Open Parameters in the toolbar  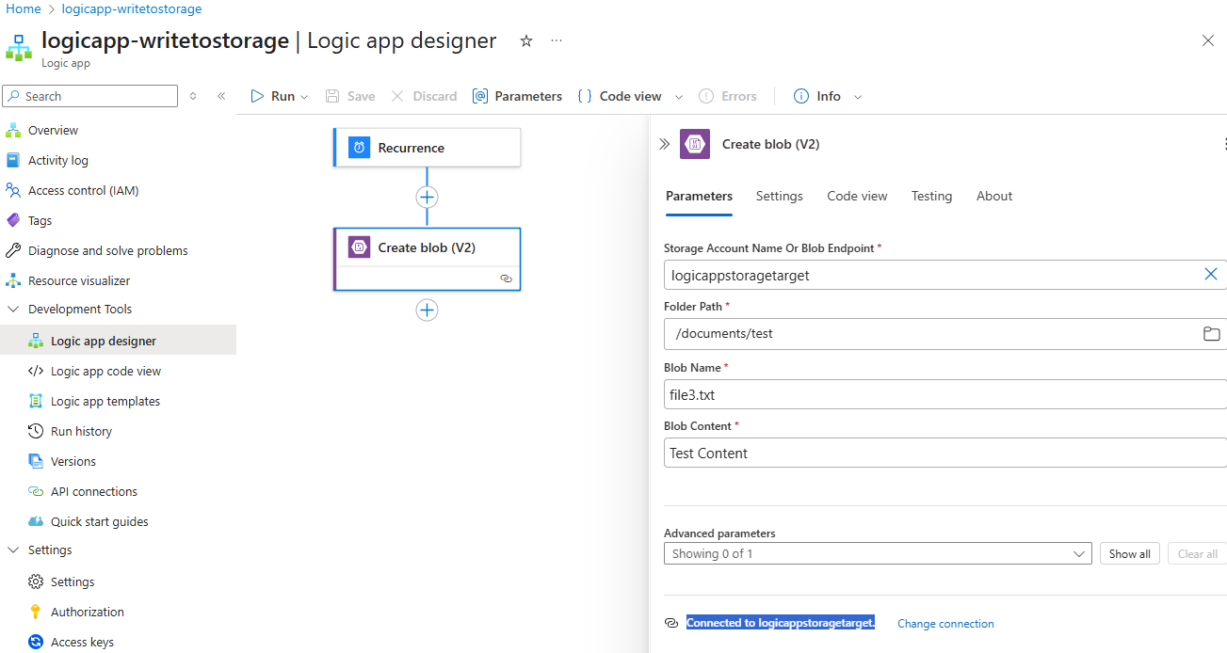click(517, 96)
